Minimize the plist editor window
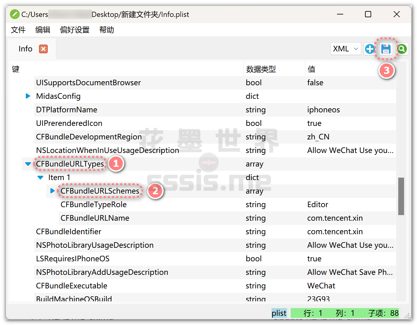417x325 pixels. click(x=340, y=14)
